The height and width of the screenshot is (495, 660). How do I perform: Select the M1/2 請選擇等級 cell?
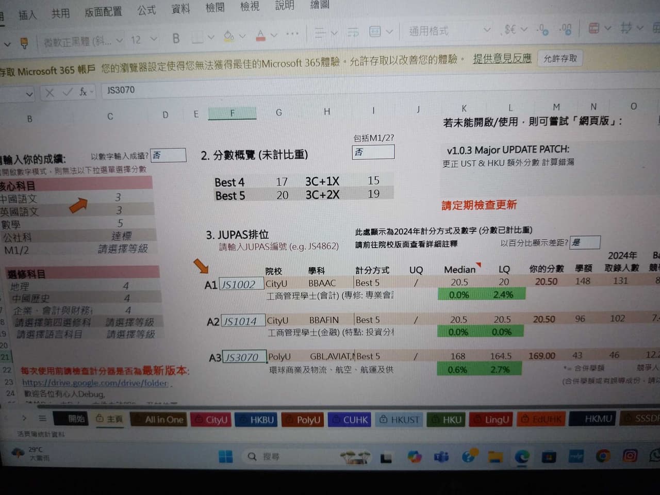click(123, 249)
